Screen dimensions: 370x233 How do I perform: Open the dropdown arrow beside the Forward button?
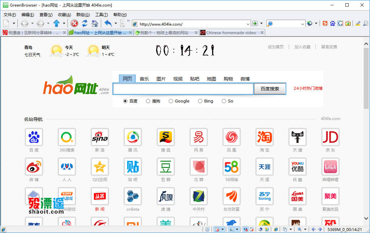pyautogui.click(x=48, y=23)
